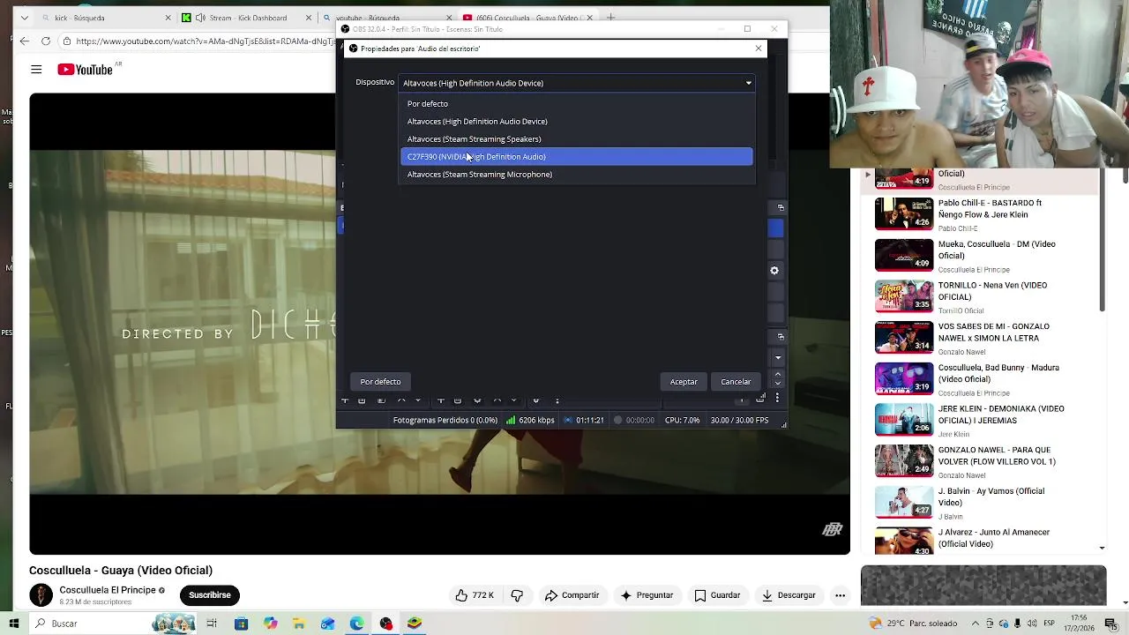The width and height of the screenshot is (1129, 635).
Task: Open File Explorer from the taskbar
Action: pos(299,624)
